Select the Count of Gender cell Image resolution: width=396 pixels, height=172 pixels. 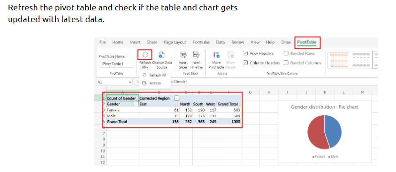pyautogui.click(x=122, y=98)
